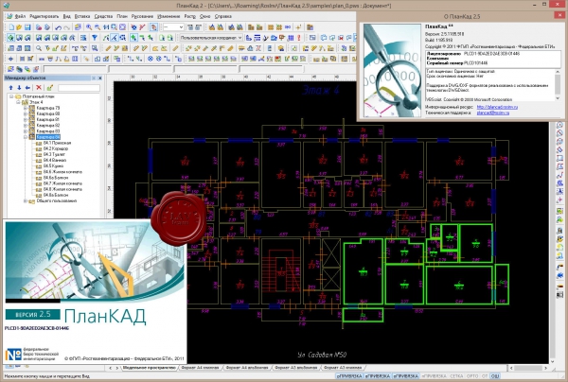Click the app icon left of Файл menu
Image resolution: width=568 pixels, height=382 pixels.
click(9, 16)
